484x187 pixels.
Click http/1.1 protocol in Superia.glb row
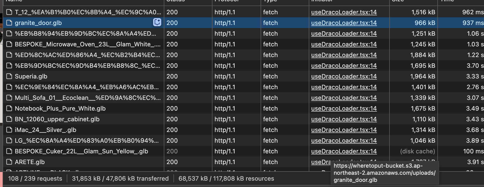(x=225, y=76)
